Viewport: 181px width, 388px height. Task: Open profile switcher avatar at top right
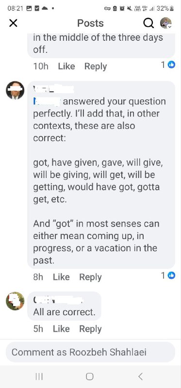pos(166,23)
